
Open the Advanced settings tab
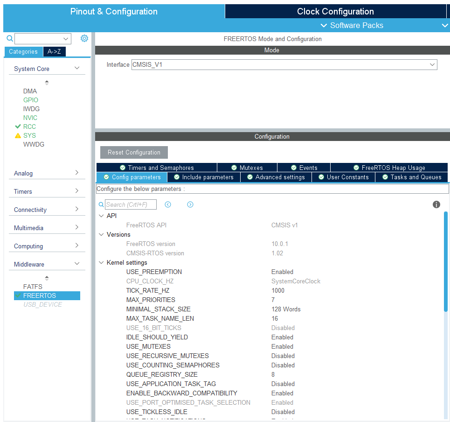276,177
